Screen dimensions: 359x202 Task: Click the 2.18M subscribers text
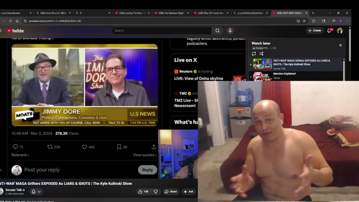pos(15,194)
